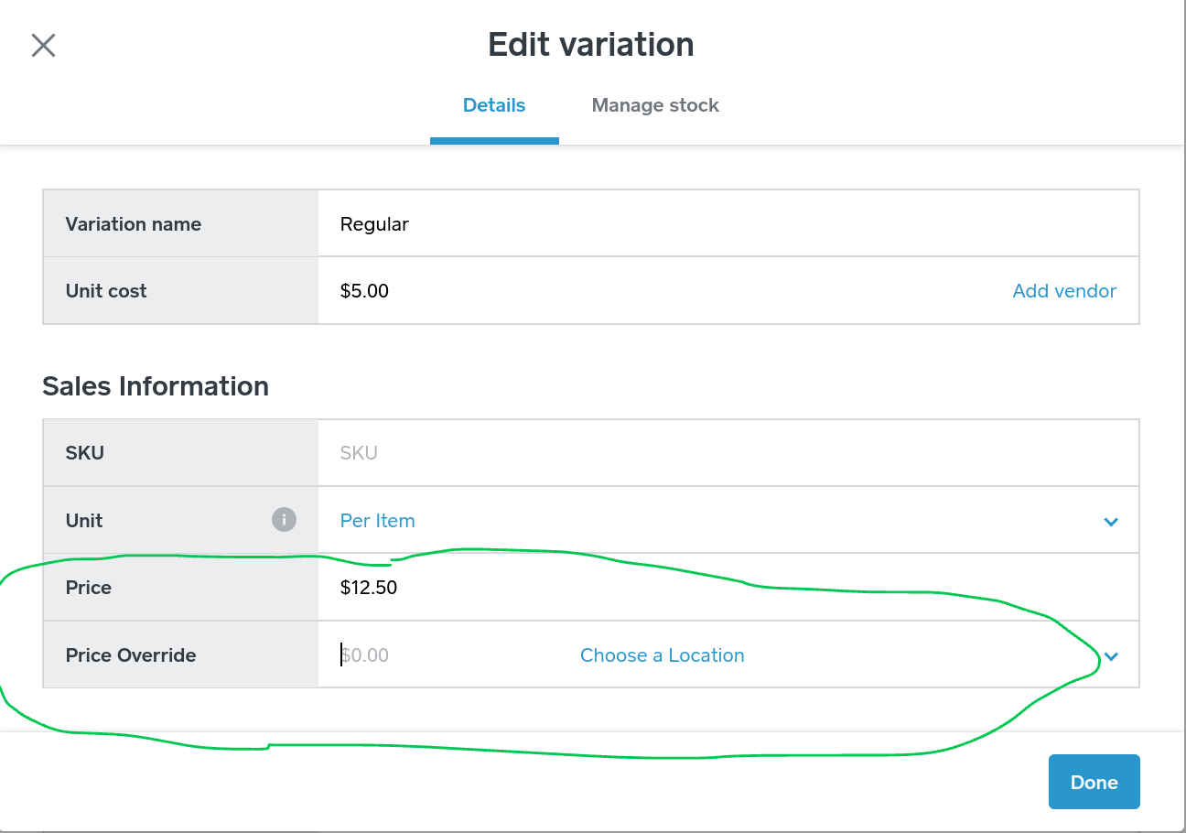Click the Price Override row label
Image resolution: width=1186 pixels, height=833 pixels.
pyautogui.click(x=131, y=655)
